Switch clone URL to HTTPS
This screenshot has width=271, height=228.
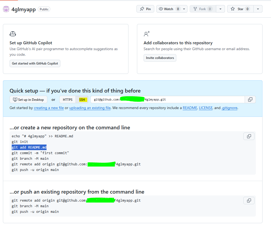68,100
